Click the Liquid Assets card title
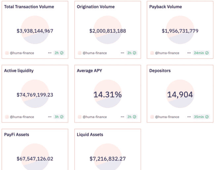The width and height of the screenshot is (215, 170). [x=90, y=134]
